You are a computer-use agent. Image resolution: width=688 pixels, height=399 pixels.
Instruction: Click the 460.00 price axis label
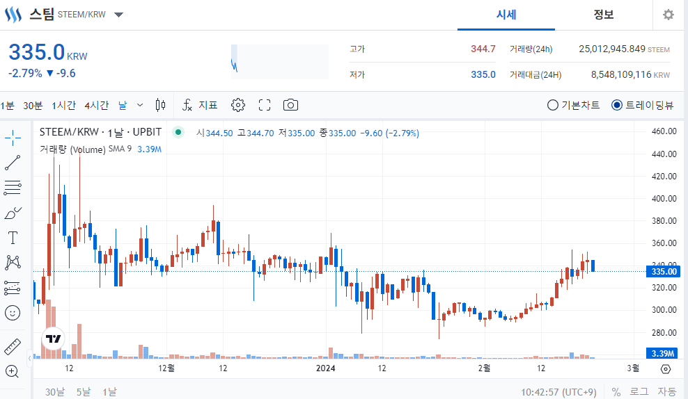point(664,131)
